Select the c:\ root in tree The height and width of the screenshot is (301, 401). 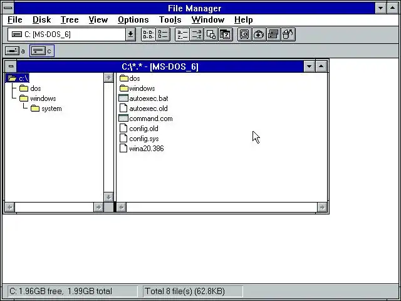point(18,78)
